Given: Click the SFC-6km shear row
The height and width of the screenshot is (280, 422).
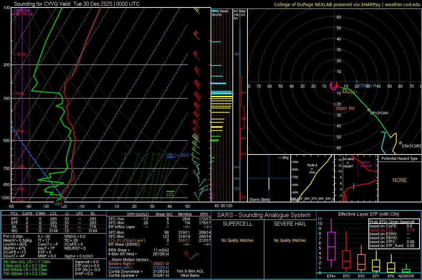Looking at the screenshot, I should pyautogui.click(x=160, y=232).
